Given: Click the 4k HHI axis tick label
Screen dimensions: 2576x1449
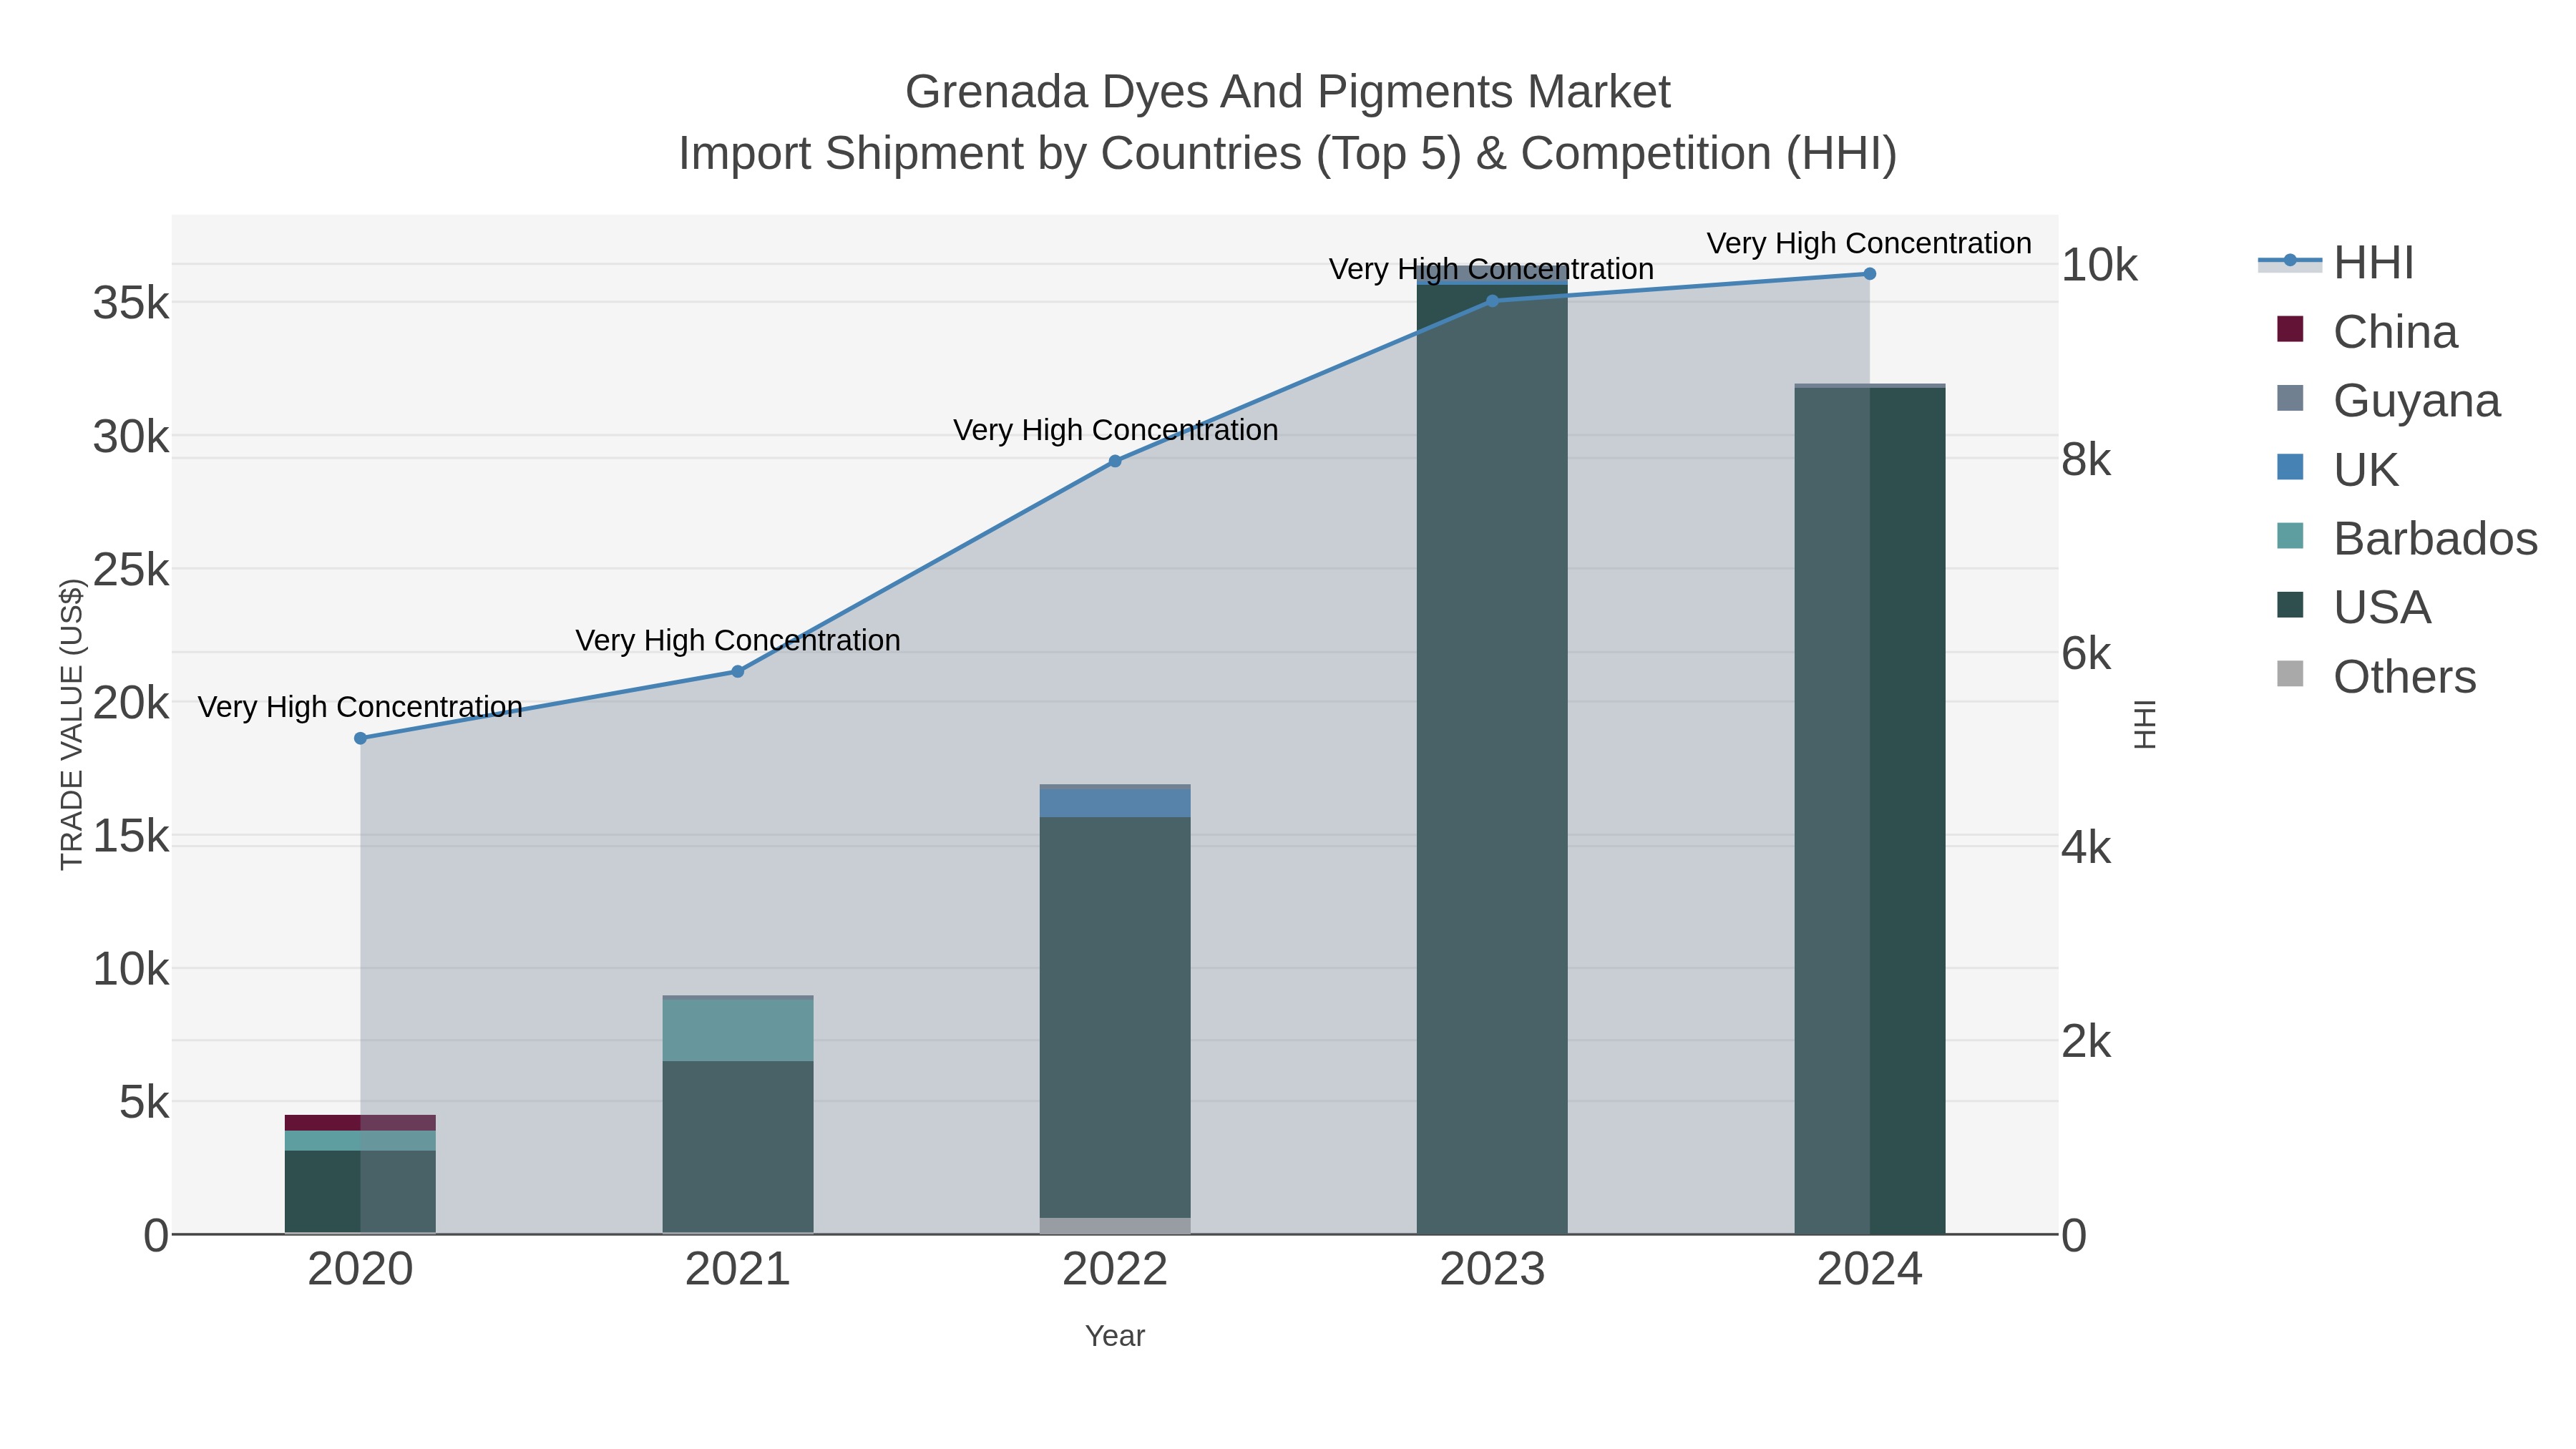Looking at the screenshot, I should click(2086, 848).
